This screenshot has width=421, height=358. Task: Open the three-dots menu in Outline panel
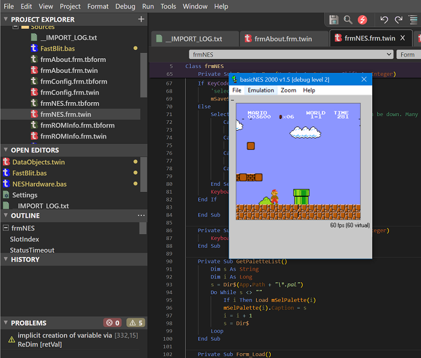coord(141,215)
